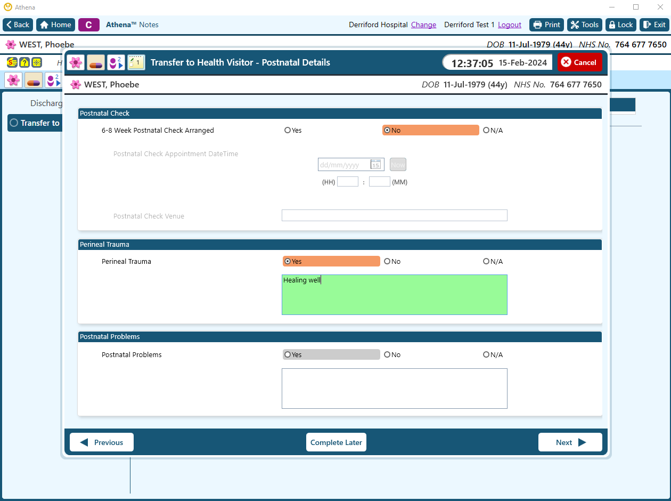Click the Derriford Hospital text

click(x=378, y=25)
